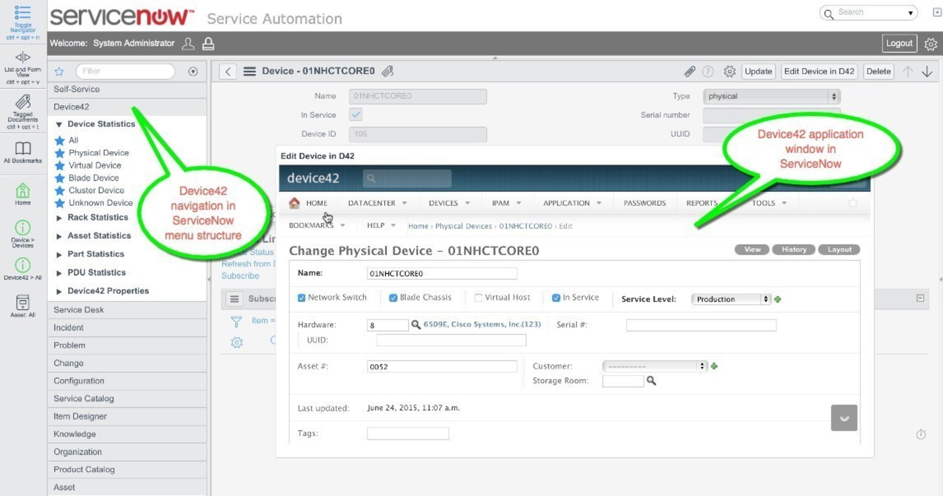Open the Service Level dropdown
943x496 pixels.
[x=730, y=299]
